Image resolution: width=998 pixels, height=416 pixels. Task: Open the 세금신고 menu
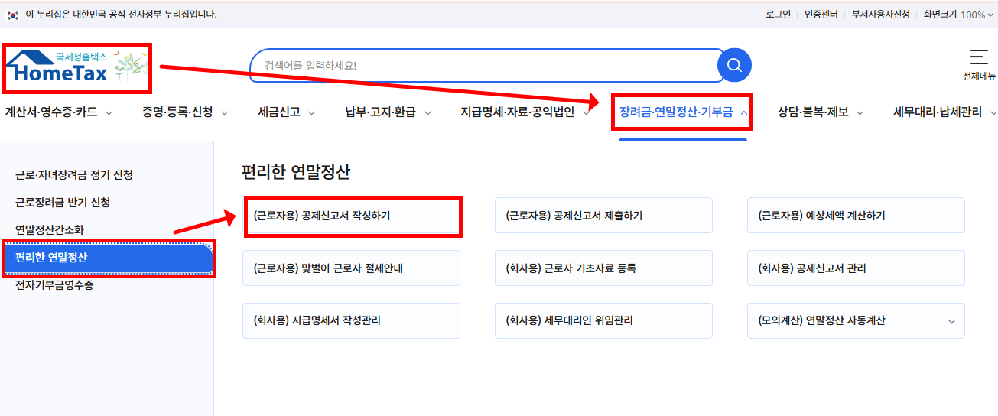[x=287, y=112]
